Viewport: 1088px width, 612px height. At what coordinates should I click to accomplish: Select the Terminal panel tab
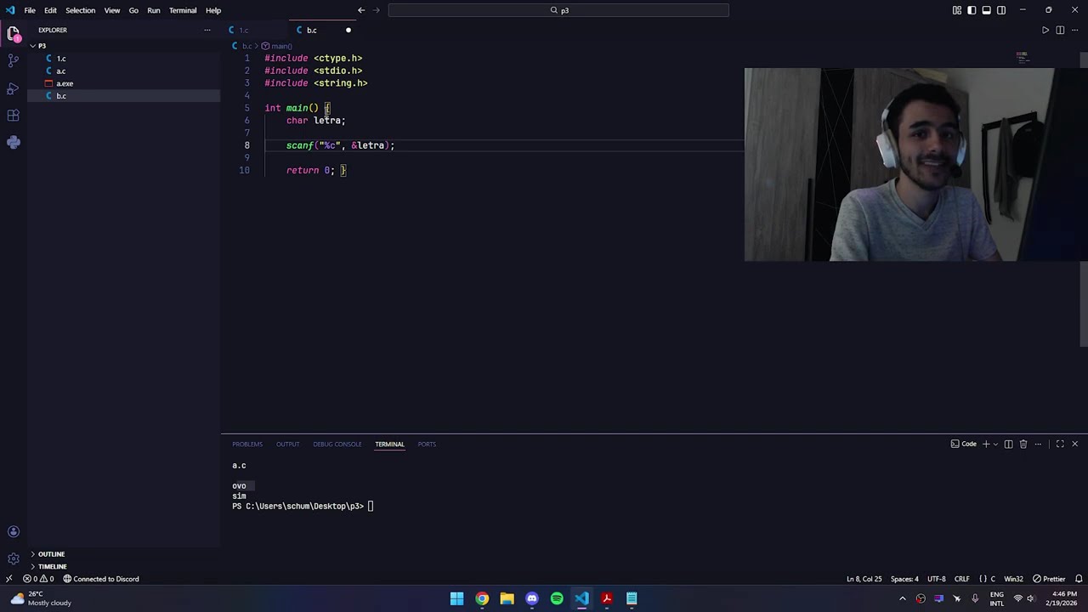point(389,444)
